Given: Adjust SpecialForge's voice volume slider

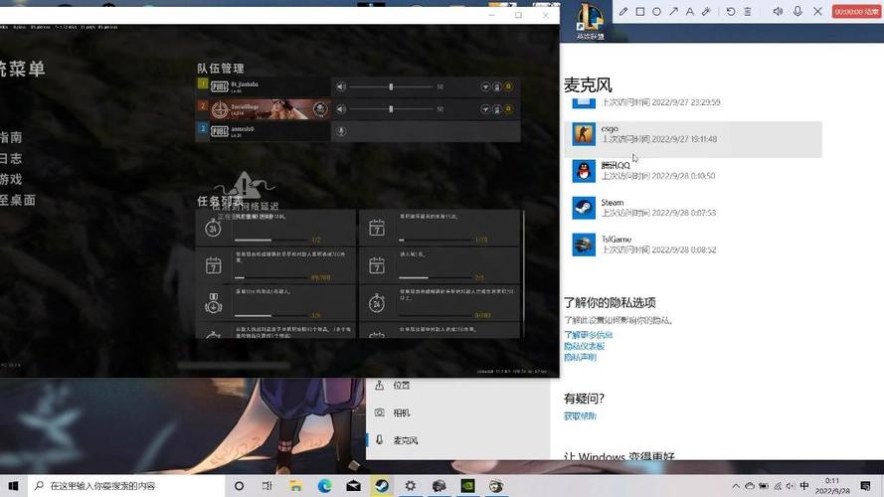Looking at the screenshot, I should [x=391, y=108].
